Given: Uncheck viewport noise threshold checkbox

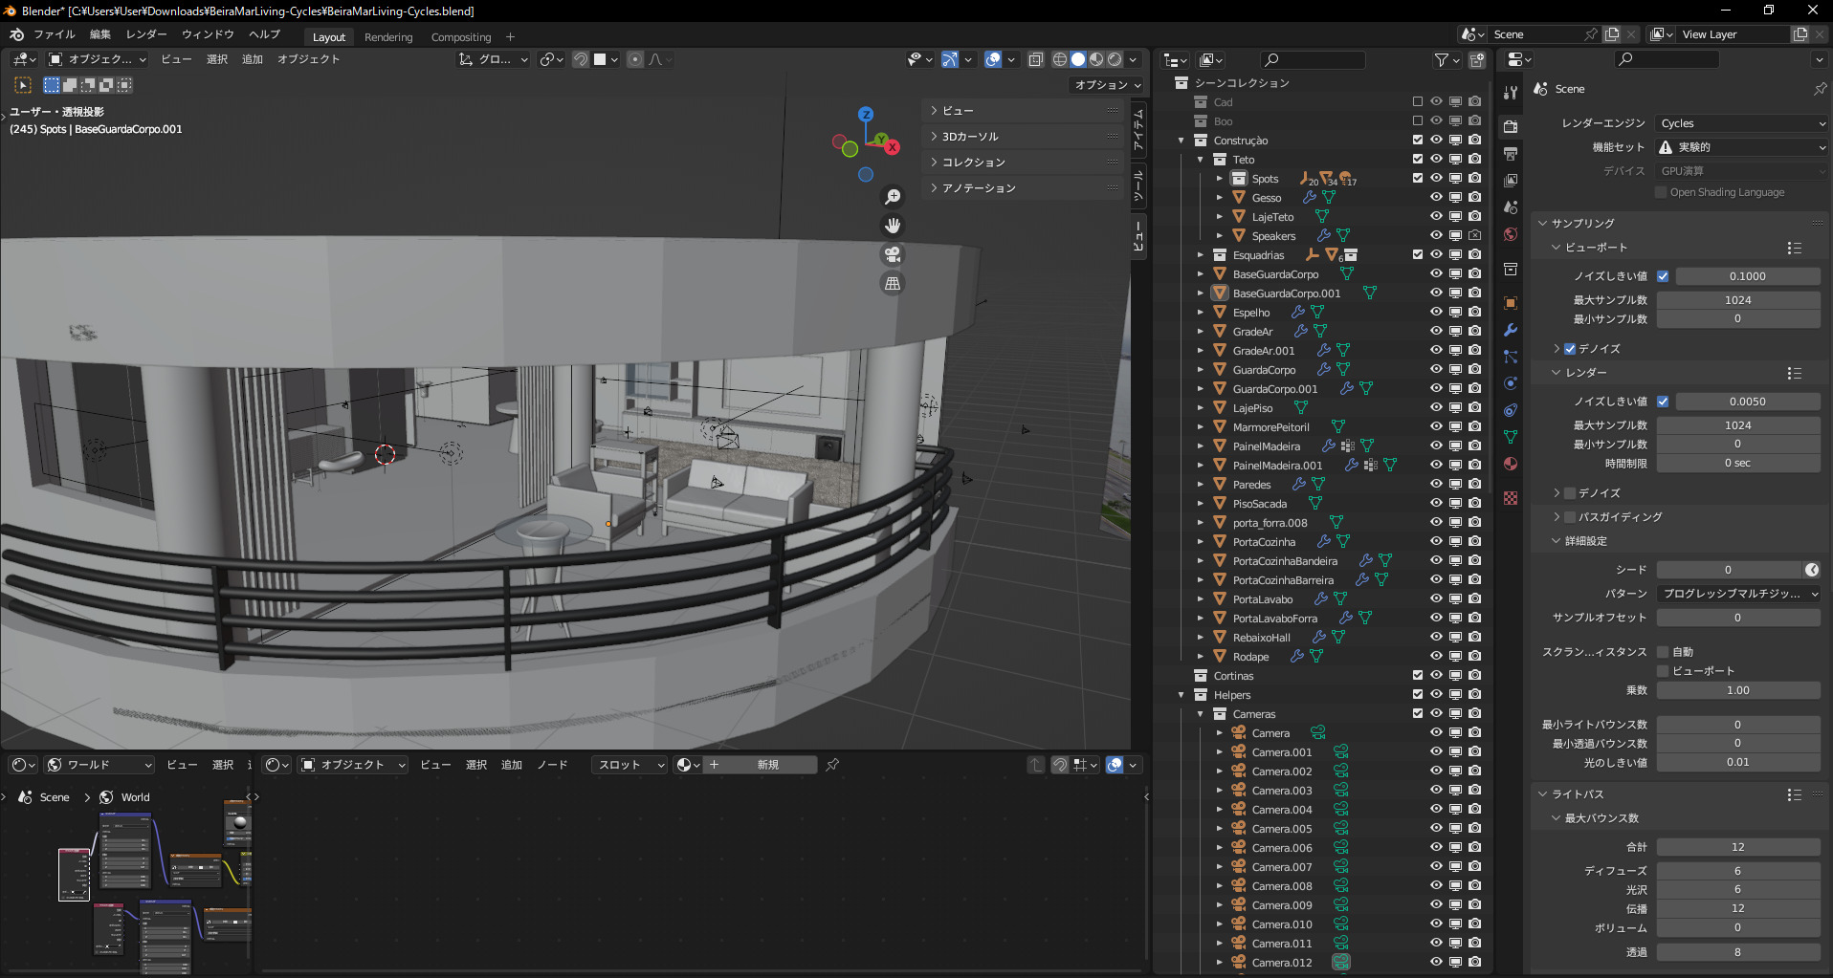Looking at the screenshot, I should pos(1663,276).
